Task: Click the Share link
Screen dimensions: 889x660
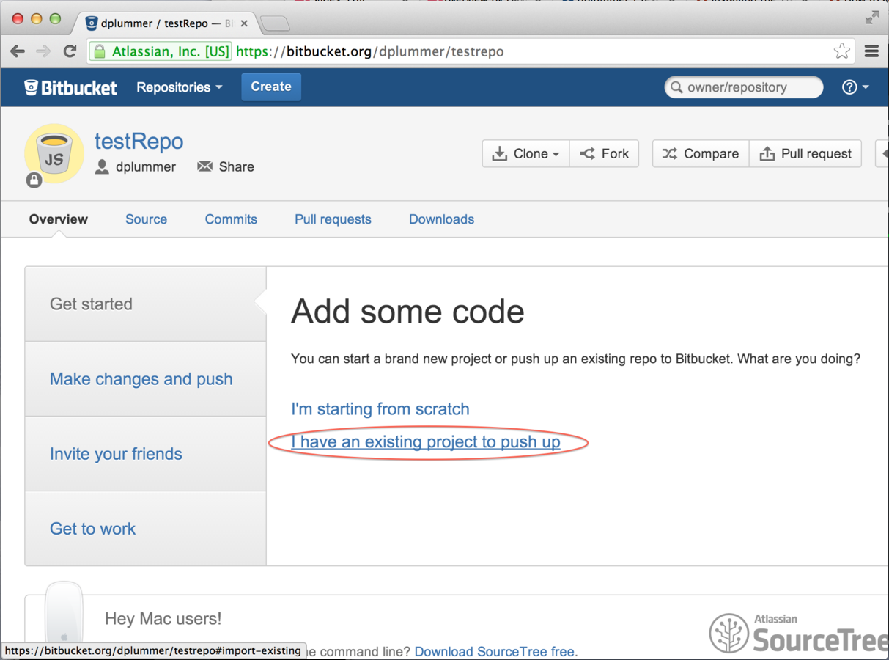Action: [226, 167]
